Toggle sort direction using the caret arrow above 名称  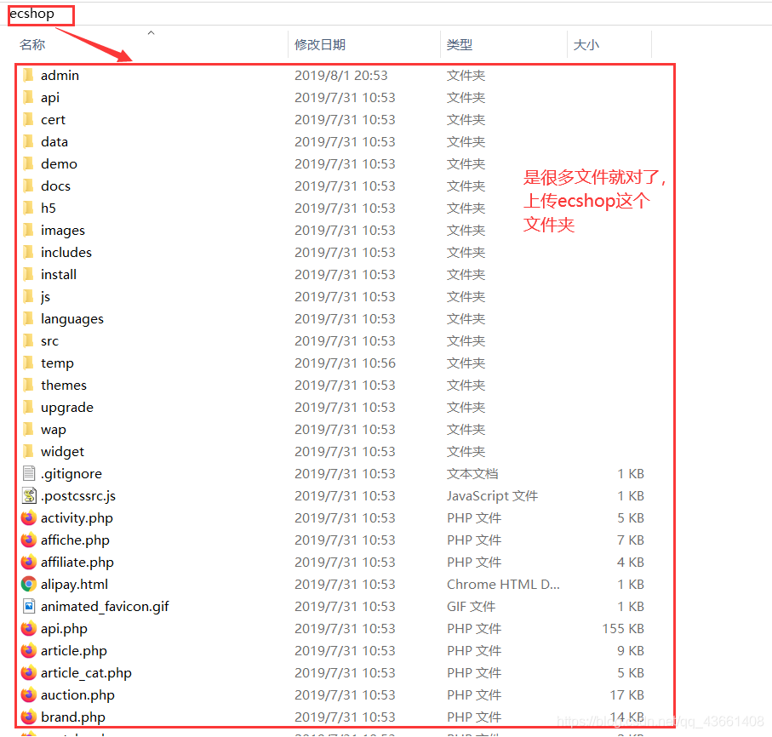(152, 33)
